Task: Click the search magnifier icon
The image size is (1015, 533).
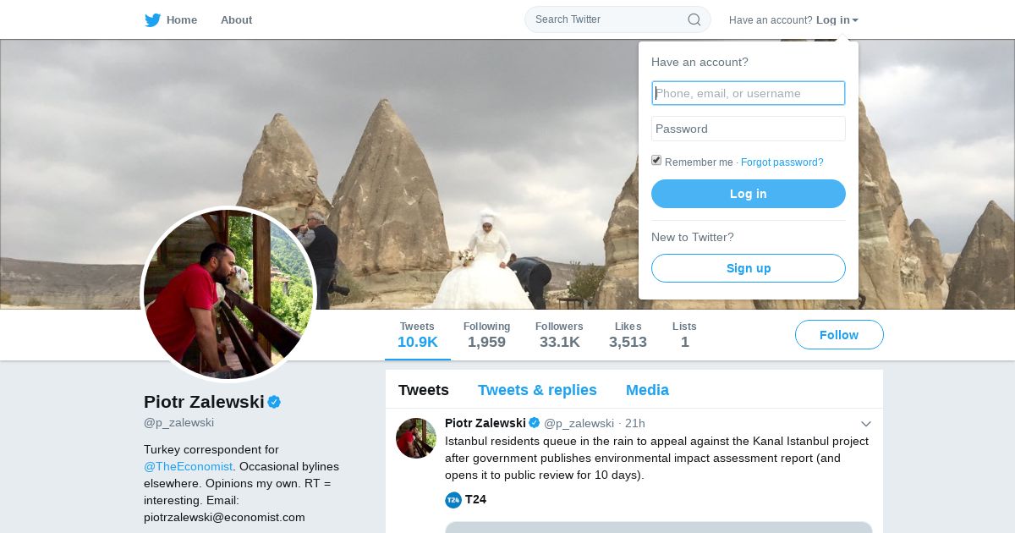Action: (x=694, y=19)
